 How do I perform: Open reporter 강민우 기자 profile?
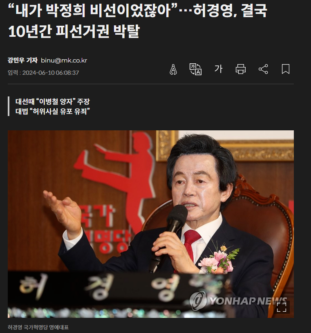pyautogui.click(x=22, y=60)
